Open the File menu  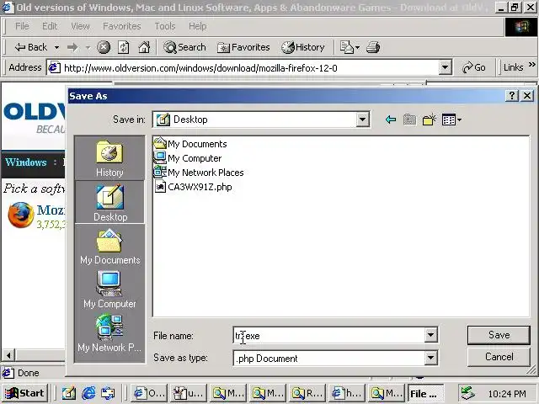tap(22, 26)
